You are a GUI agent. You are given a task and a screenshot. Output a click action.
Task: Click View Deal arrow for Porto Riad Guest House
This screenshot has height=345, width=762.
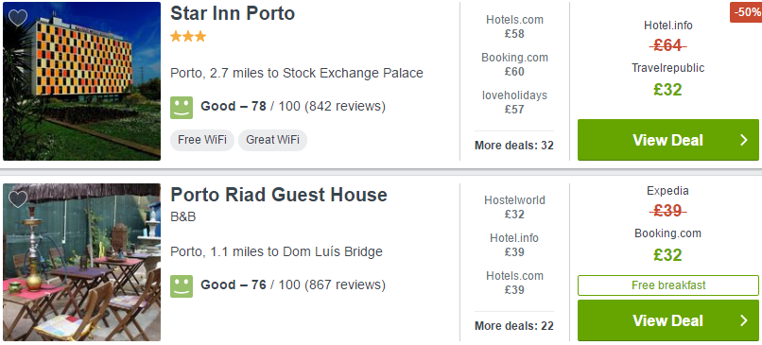tap(744, 320)
